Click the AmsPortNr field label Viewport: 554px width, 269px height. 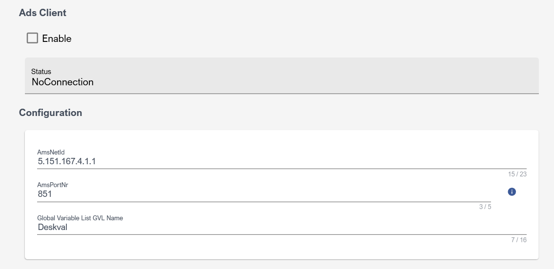tap(53, 185)
